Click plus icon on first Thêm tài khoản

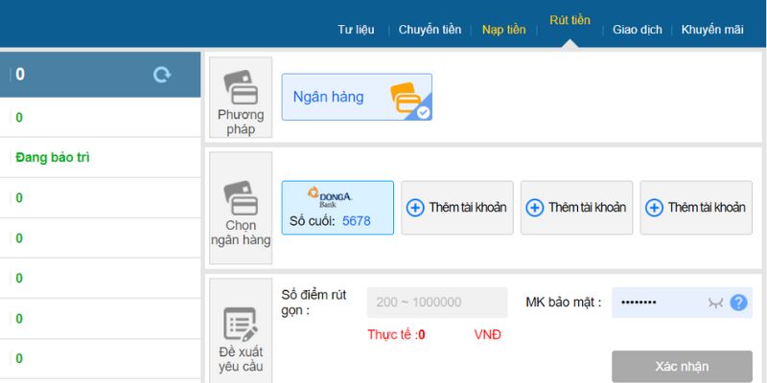(x=415, y=208)
